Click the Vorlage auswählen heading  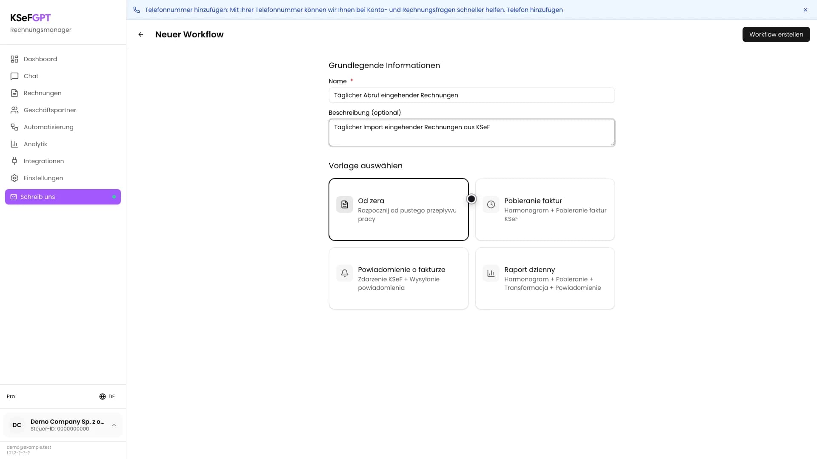[x=366, y=166]
